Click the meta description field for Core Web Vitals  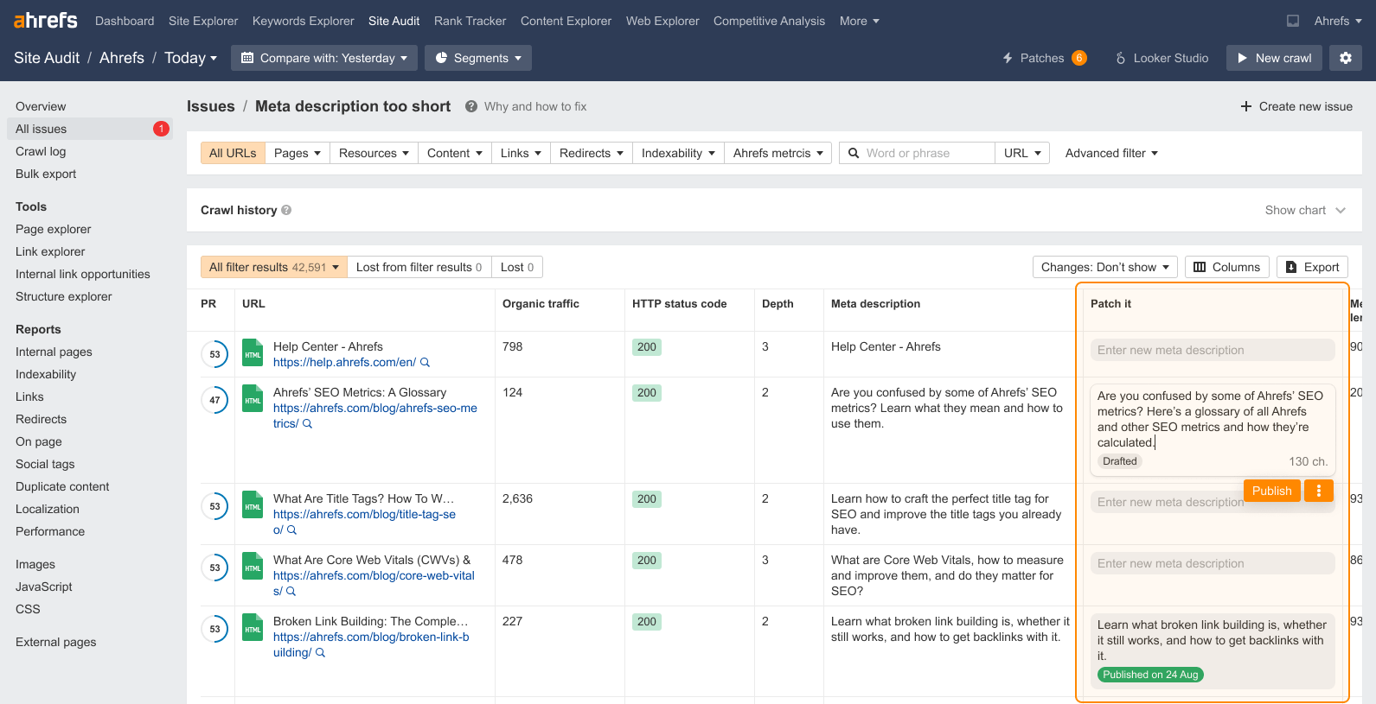1213,563
